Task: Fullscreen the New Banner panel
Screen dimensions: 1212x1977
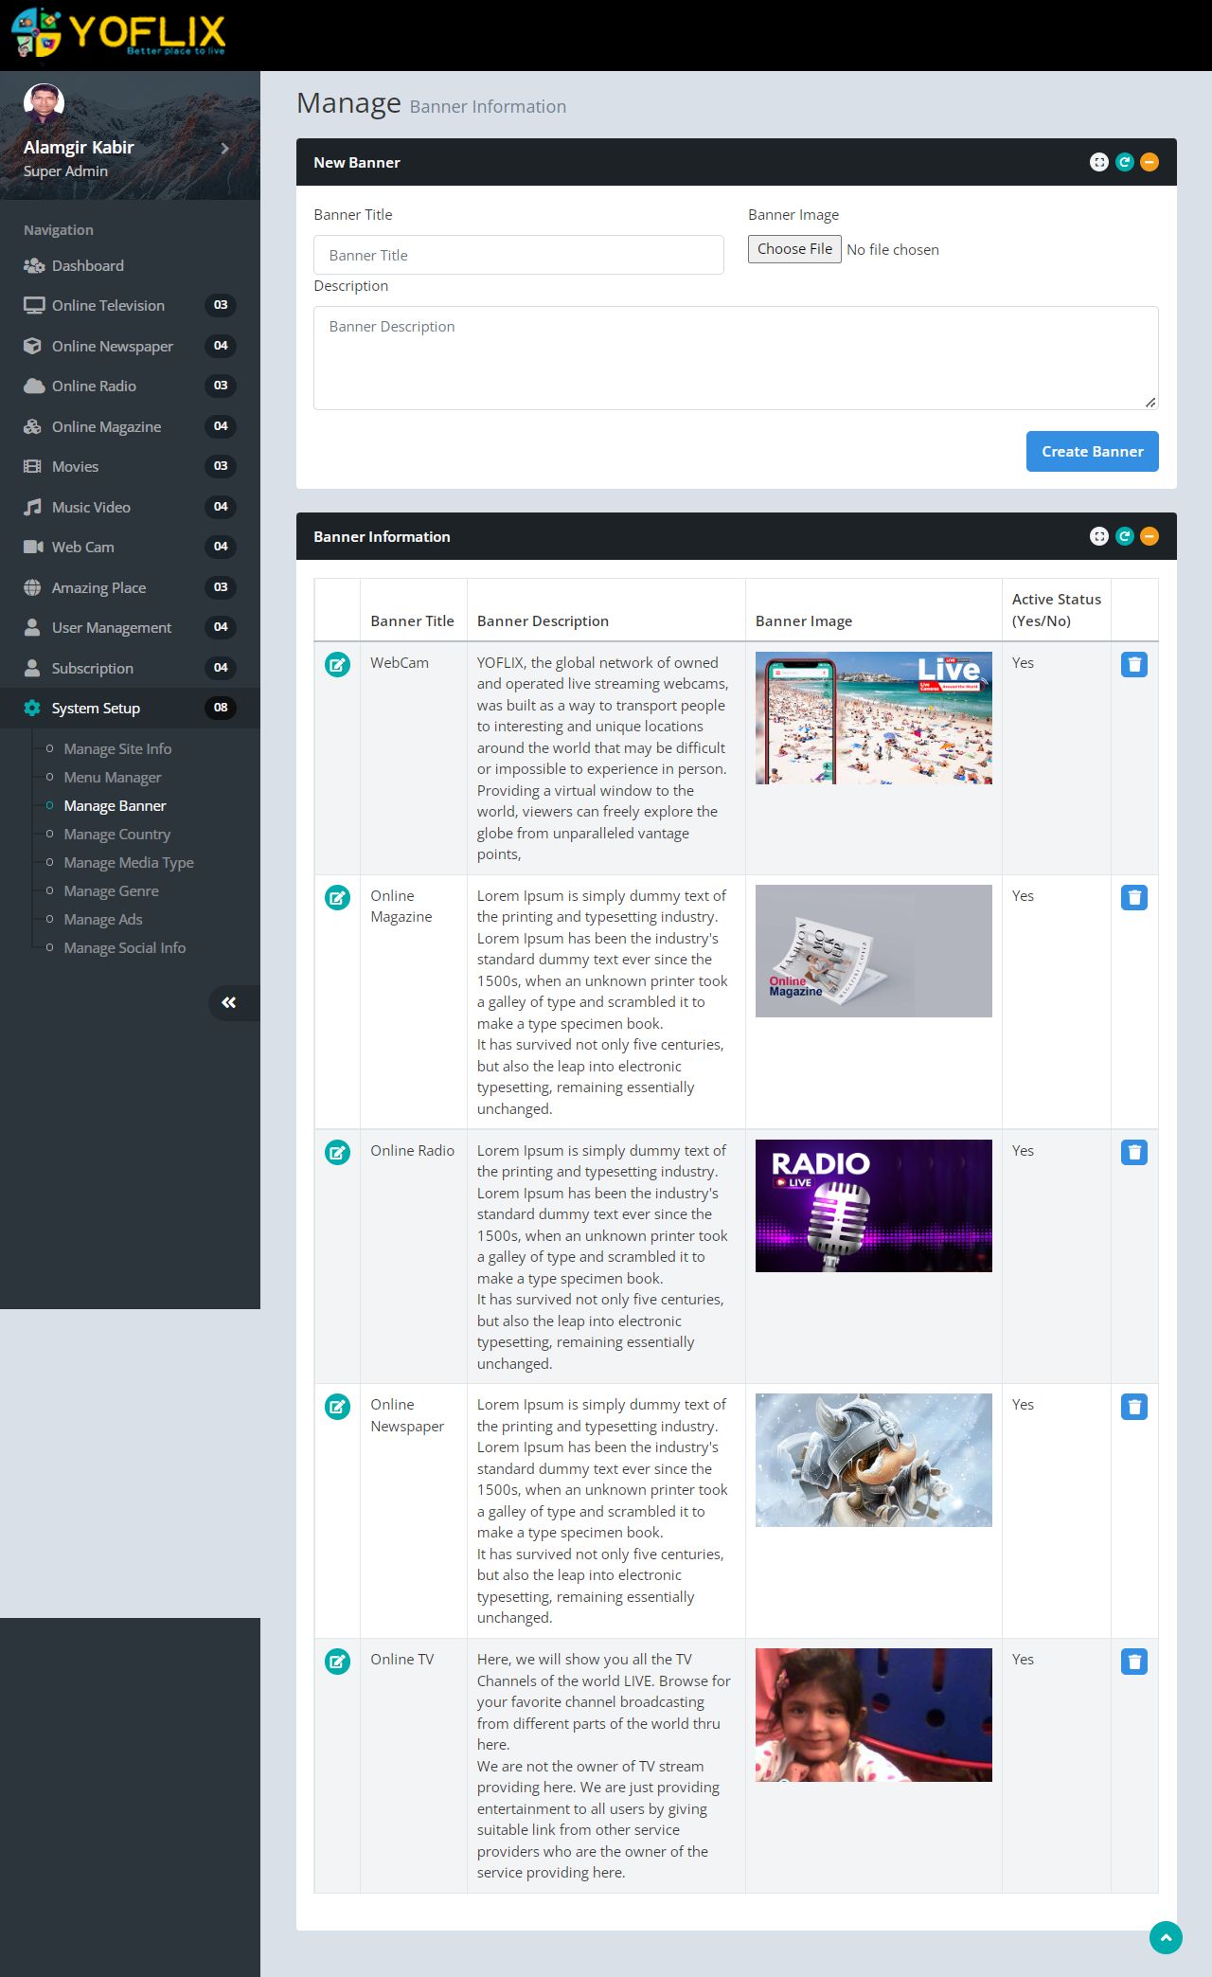Action: click(1099, 163)
